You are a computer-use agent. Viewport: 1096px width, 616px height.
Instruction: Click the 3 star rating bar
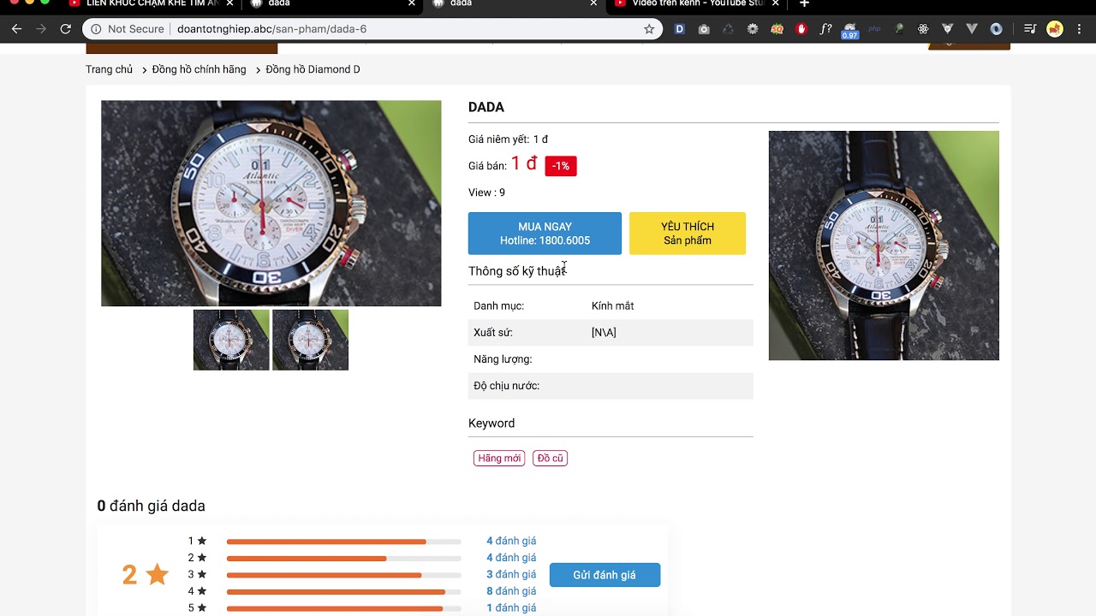click(344, 575)
